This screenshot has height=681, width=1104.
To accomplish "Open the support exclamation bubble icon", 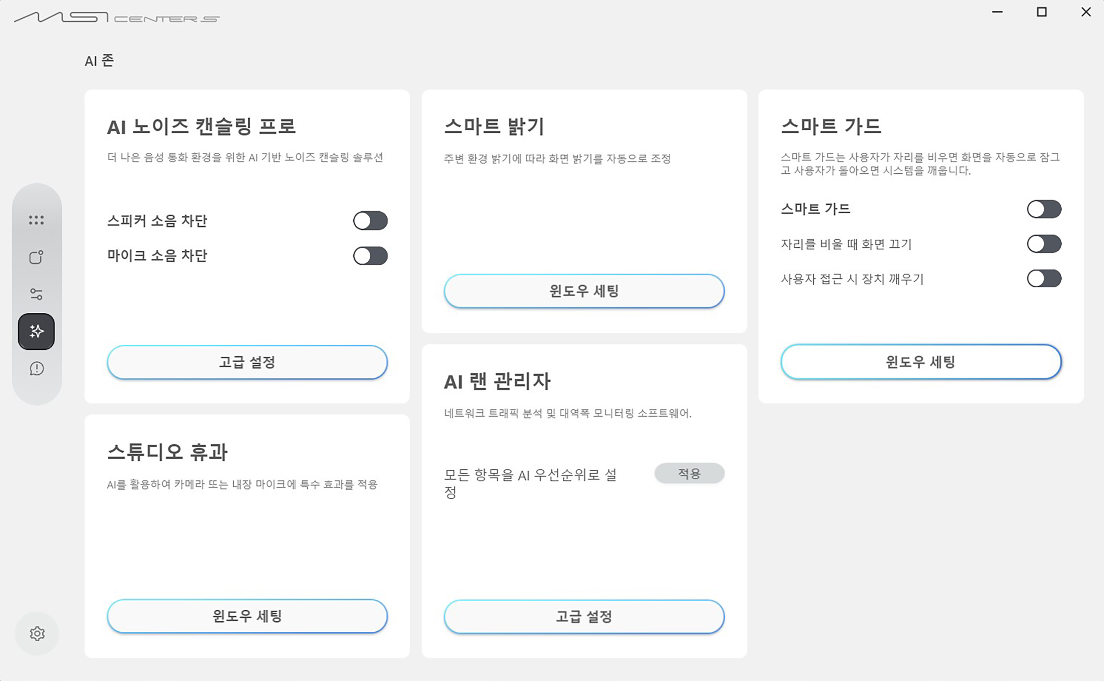I will click(x=36, y=368).
